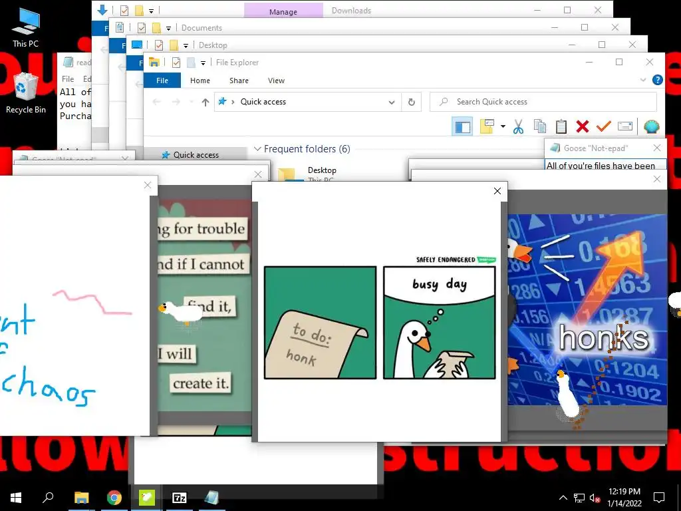Click the 7-Zip taskbar icon

point(180,498)
